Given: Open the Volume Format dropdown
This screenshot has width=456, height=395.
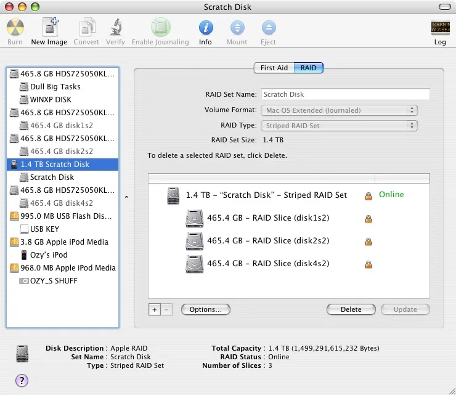Looking at the screenshot, I should click(339, 110).
